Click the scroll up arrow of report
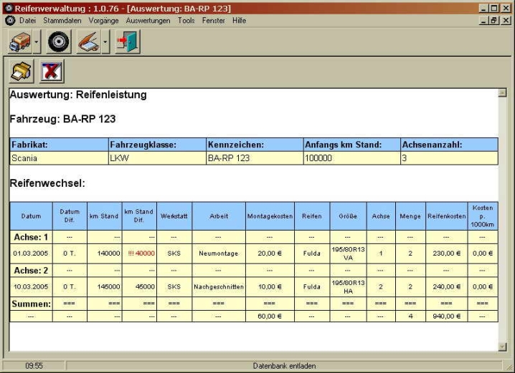 point(502,92)
